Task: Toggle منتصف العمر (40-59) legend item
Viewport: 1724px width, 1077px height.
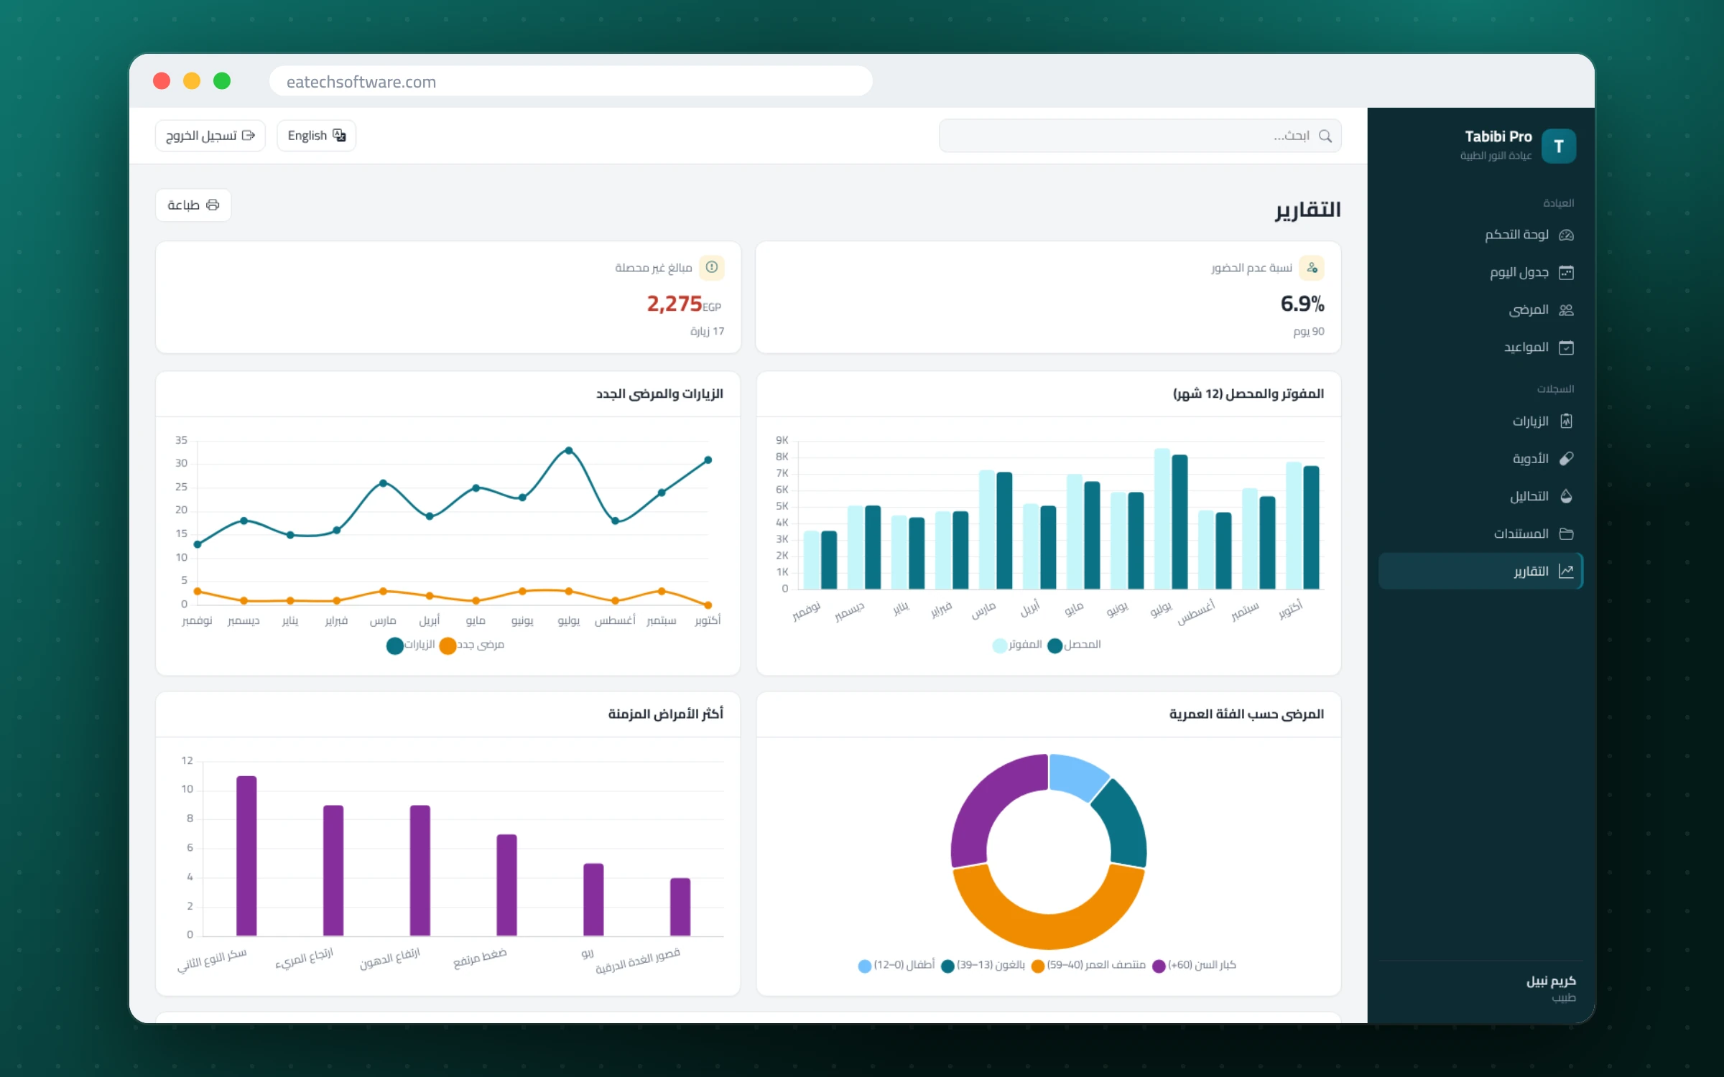Action: (x=1088, y=966)
